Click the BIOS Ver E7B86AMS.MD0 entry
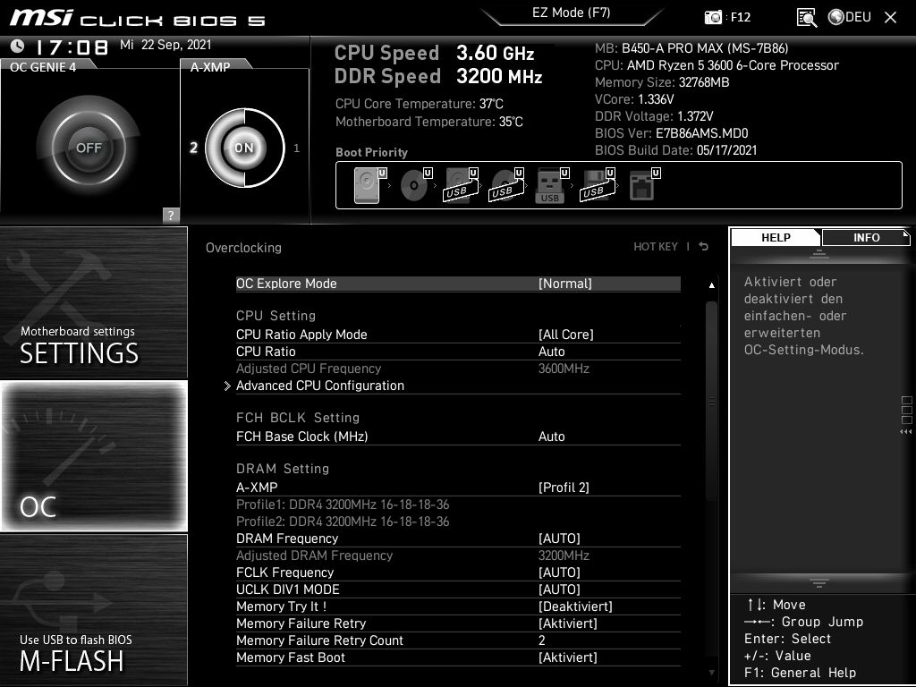 671,133
